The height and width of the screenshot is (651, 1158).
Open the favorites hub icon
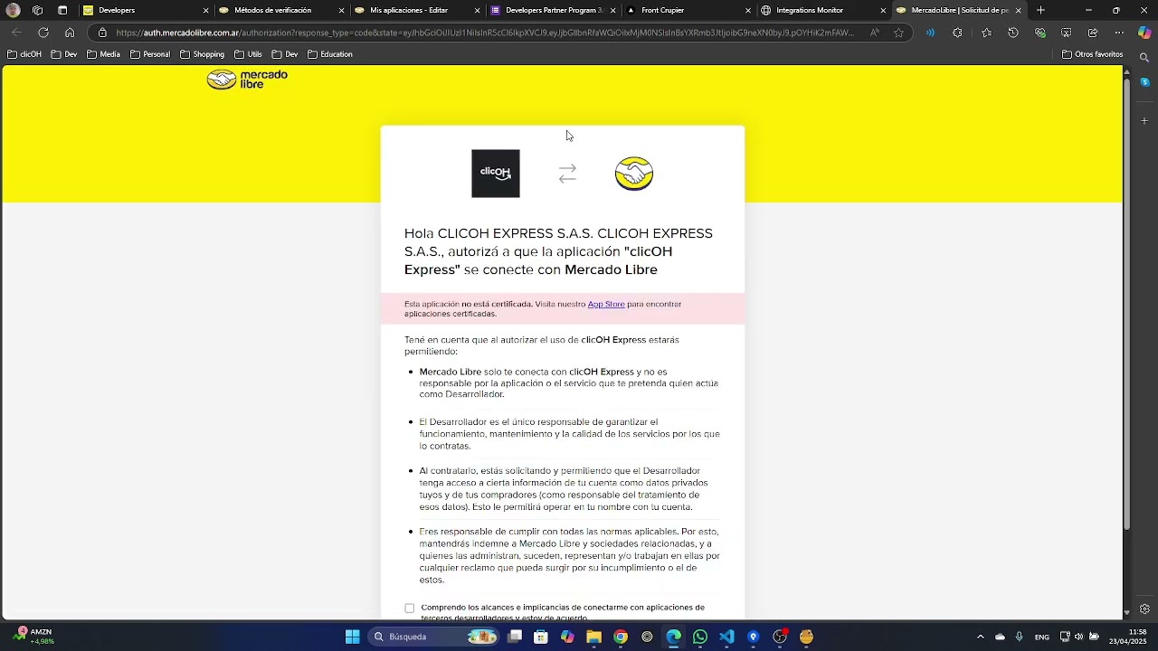[x=986, y=33]
